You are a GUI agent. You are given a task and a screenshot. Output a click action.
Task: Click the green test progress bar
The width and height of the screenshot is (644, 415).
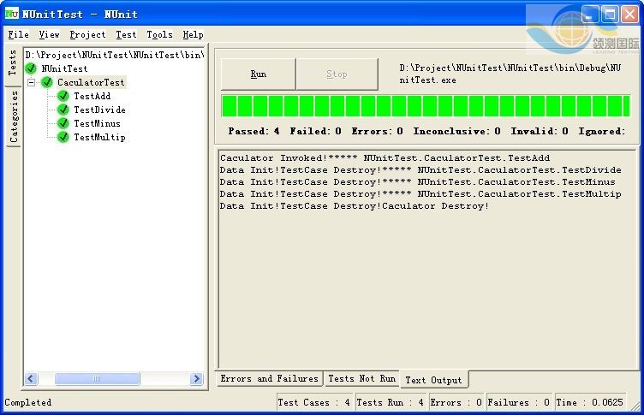(426, 106)
